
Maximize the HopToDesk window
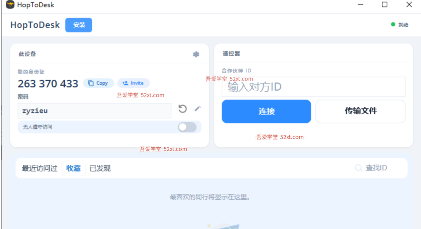[x=385, y=5]
